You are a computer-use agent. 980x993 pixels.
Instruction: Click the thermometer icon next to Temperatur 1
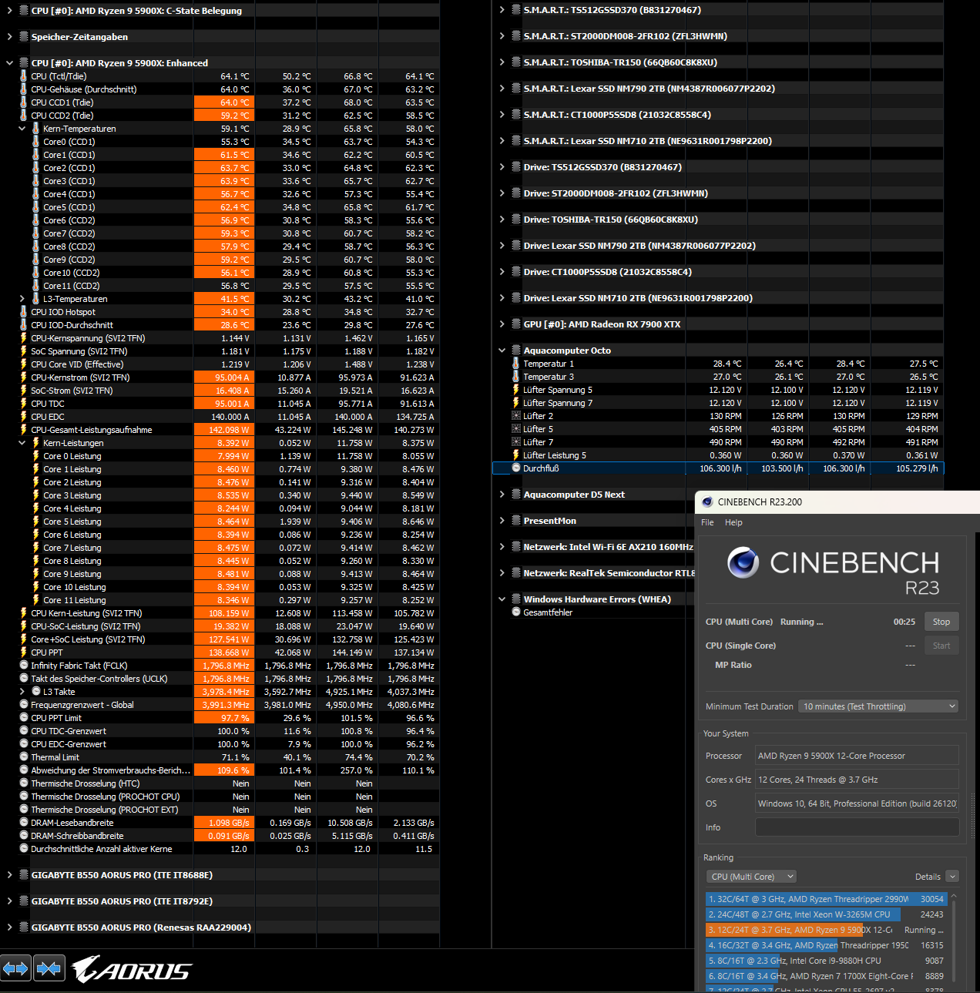coord(516,364)
